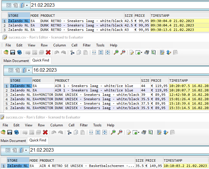This screenshot has width=209, height=169.
Task: Open Cell menu in AIR 4 RETRO window
Action: tap(71, 125)
